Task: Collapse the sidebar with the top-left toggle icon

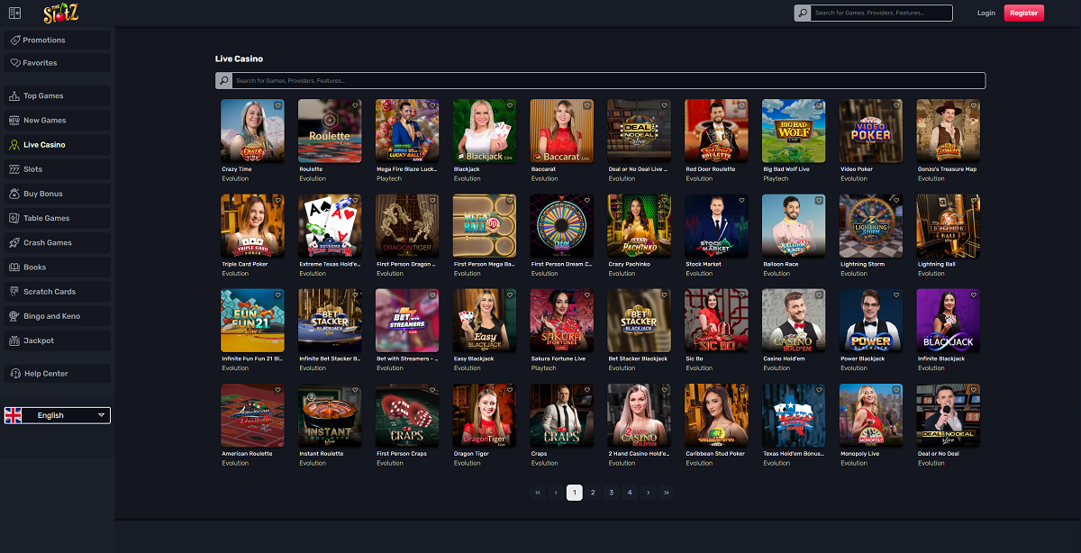Action: pos(14,13)
